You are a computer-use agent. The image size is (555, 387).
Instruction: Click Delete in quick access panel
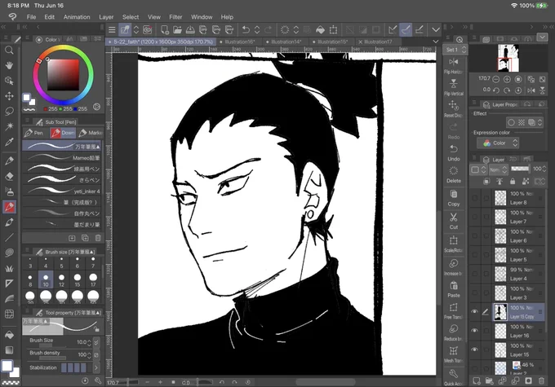click(x=454, y=175)
